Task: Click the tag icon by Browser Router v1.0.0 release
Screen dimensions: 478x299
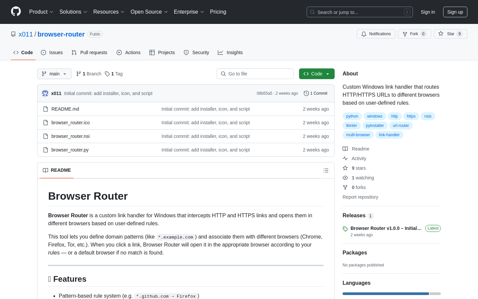Action: click(345, 229)
